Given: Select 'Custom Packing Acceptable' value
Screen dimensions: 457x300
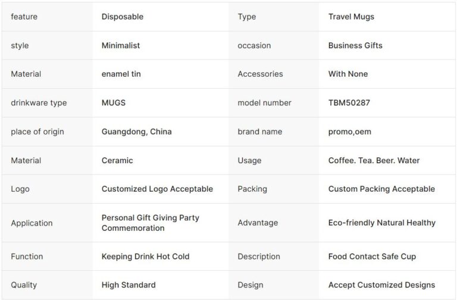Looking at the screenshot, I should point(381,189).
